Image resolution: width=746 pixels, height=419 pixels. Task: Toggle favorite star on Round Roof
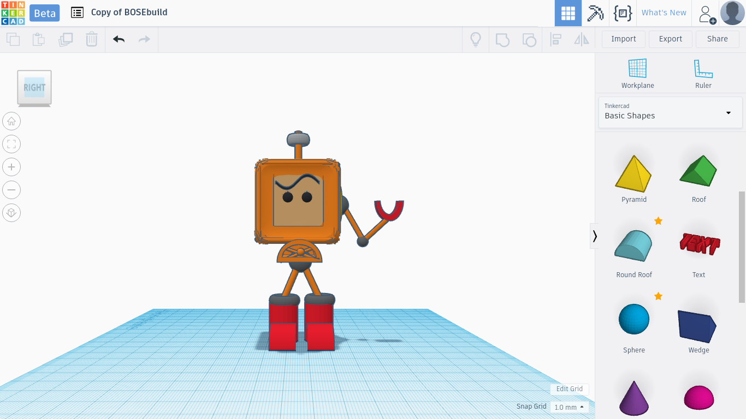point(658,220)
